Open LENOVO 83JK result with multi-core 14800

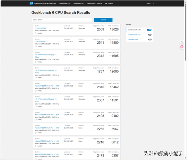[40, 42]
